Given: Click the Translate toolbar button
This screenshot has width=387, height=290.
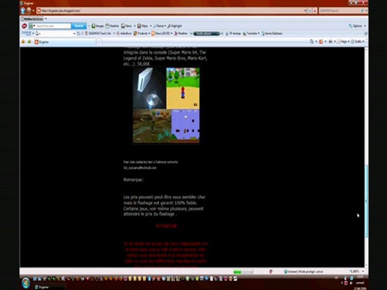Looking at the screenshot, I should (250, 33).
